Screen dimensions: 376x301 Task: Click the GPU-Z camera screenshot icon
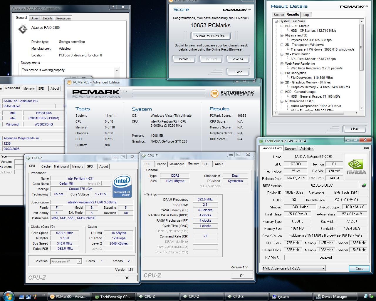coord(366,148)
